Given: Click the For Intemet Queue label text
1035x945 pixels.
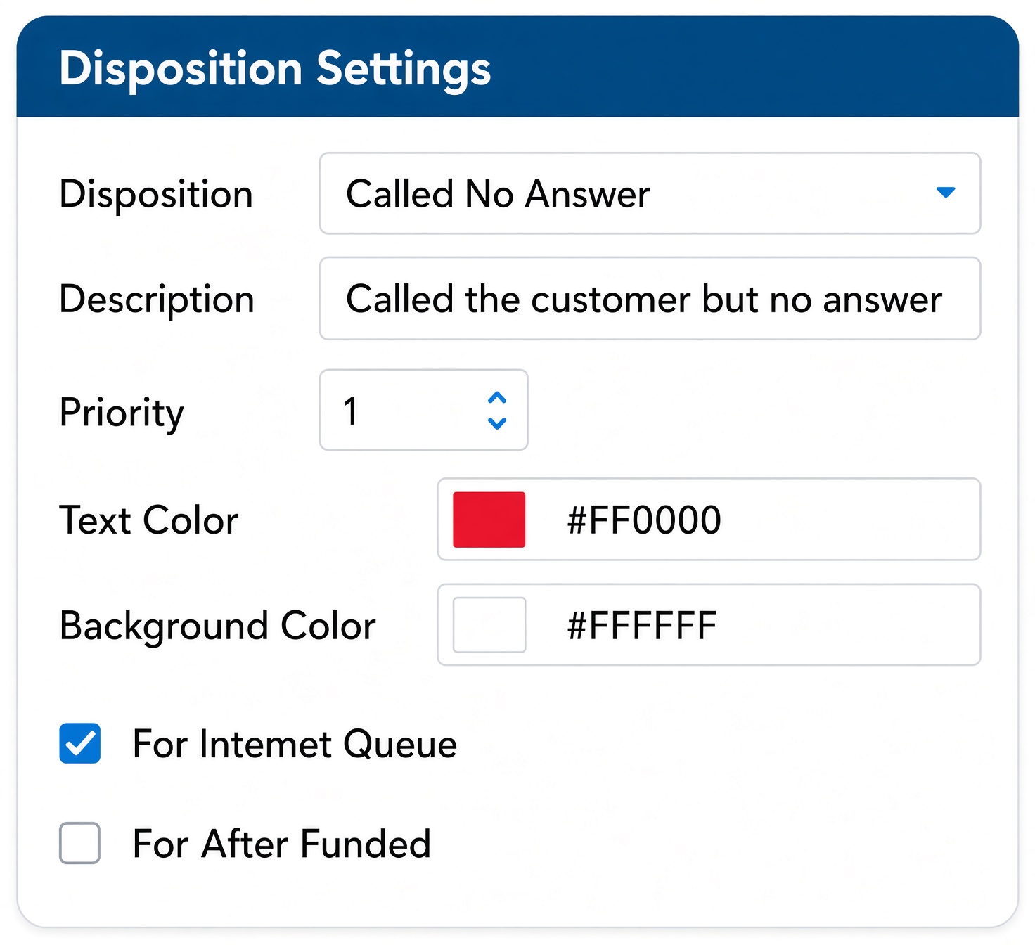Looking at the screenshot, I should click(x=295, y=744).
